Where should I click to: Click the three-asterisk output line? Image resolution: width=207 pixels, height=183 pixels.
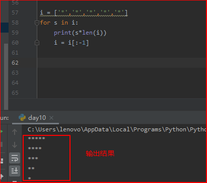[33, 158]
